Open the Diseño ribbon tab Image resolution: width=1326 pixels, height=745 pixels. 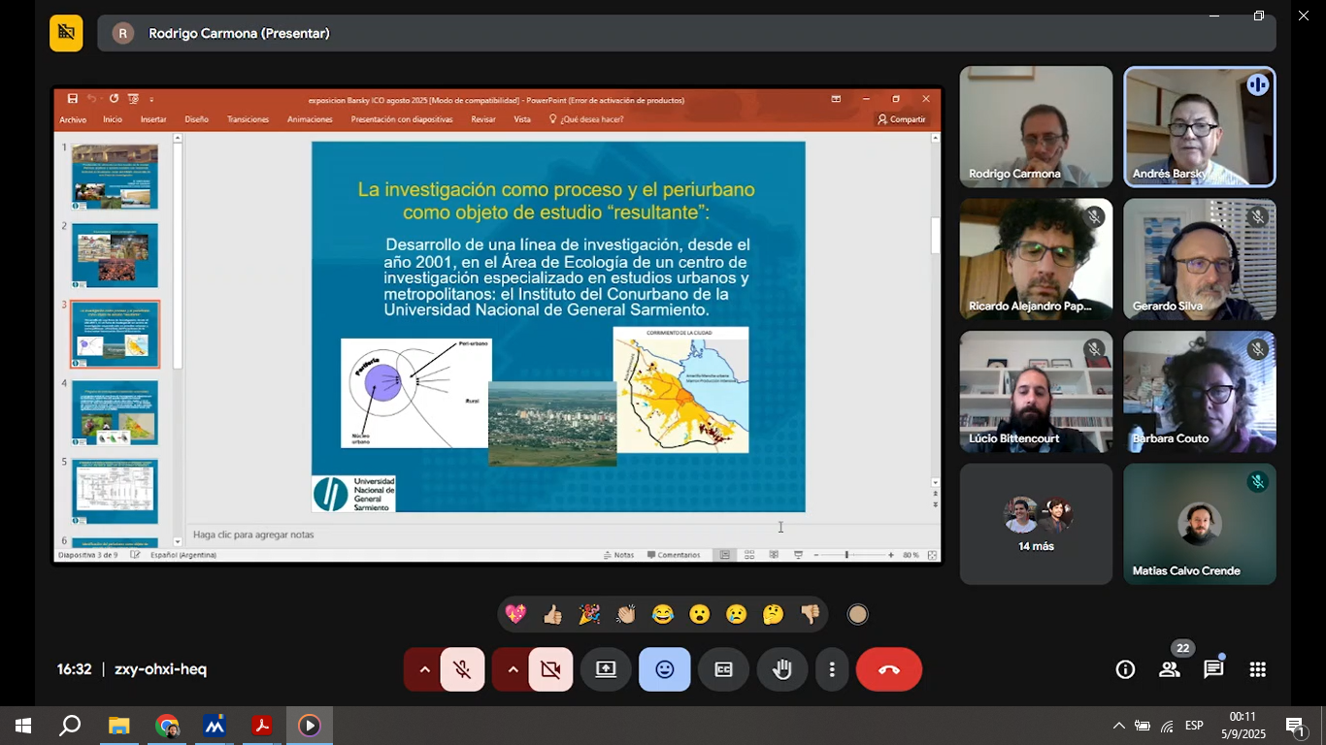point(197,119)
